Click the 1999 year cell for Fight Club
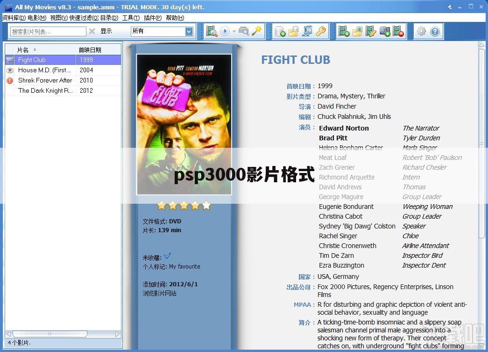This screenshot has width=488, height=352. coord(99,60)
